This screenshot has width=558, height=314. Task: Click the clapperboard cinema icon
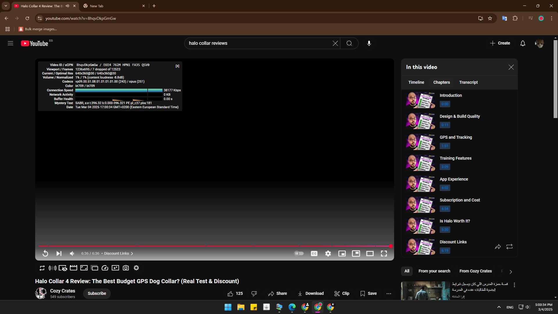pos(74,268)
